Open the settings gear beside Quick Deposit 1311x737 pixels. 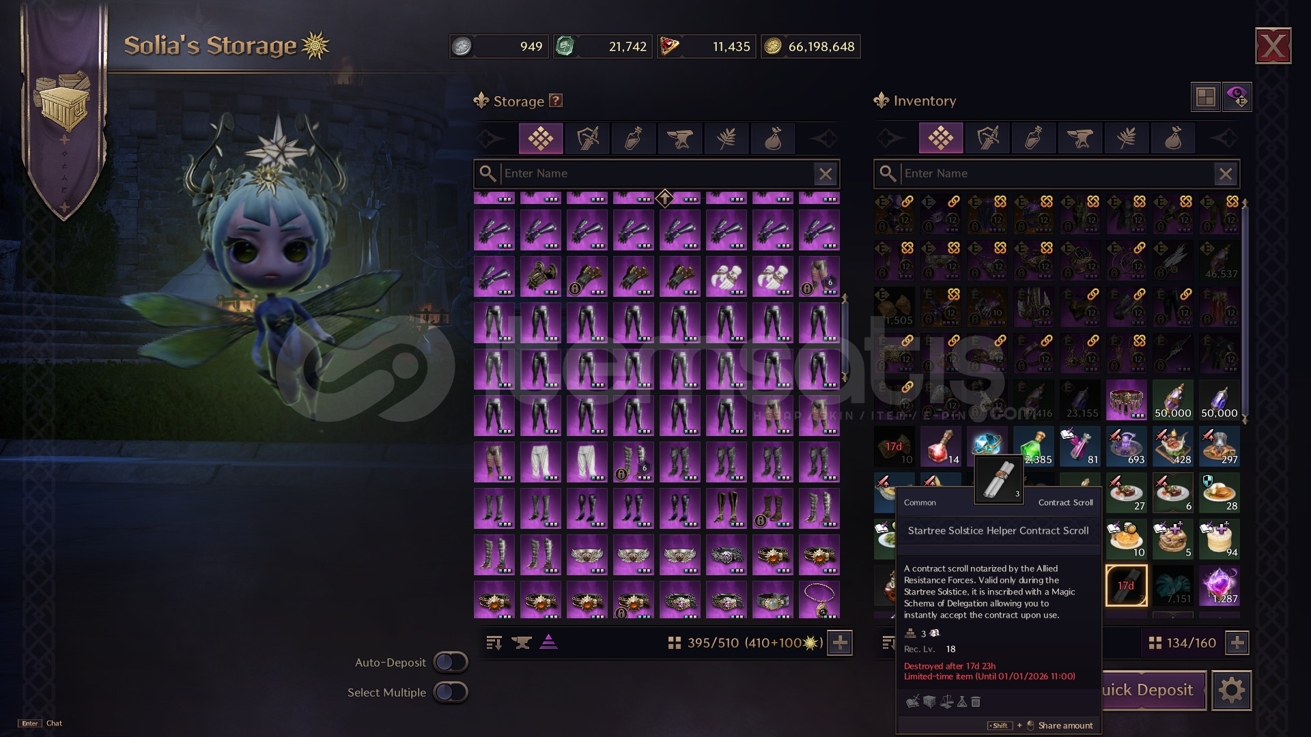click(1232, 691)
